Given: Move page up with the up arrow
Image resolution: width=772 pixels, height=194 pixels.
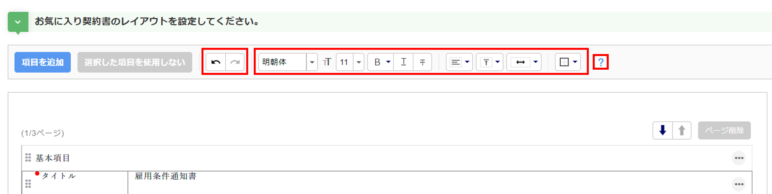Looking at the screenshot, I should pyautogui.click(x=682, y=131).
